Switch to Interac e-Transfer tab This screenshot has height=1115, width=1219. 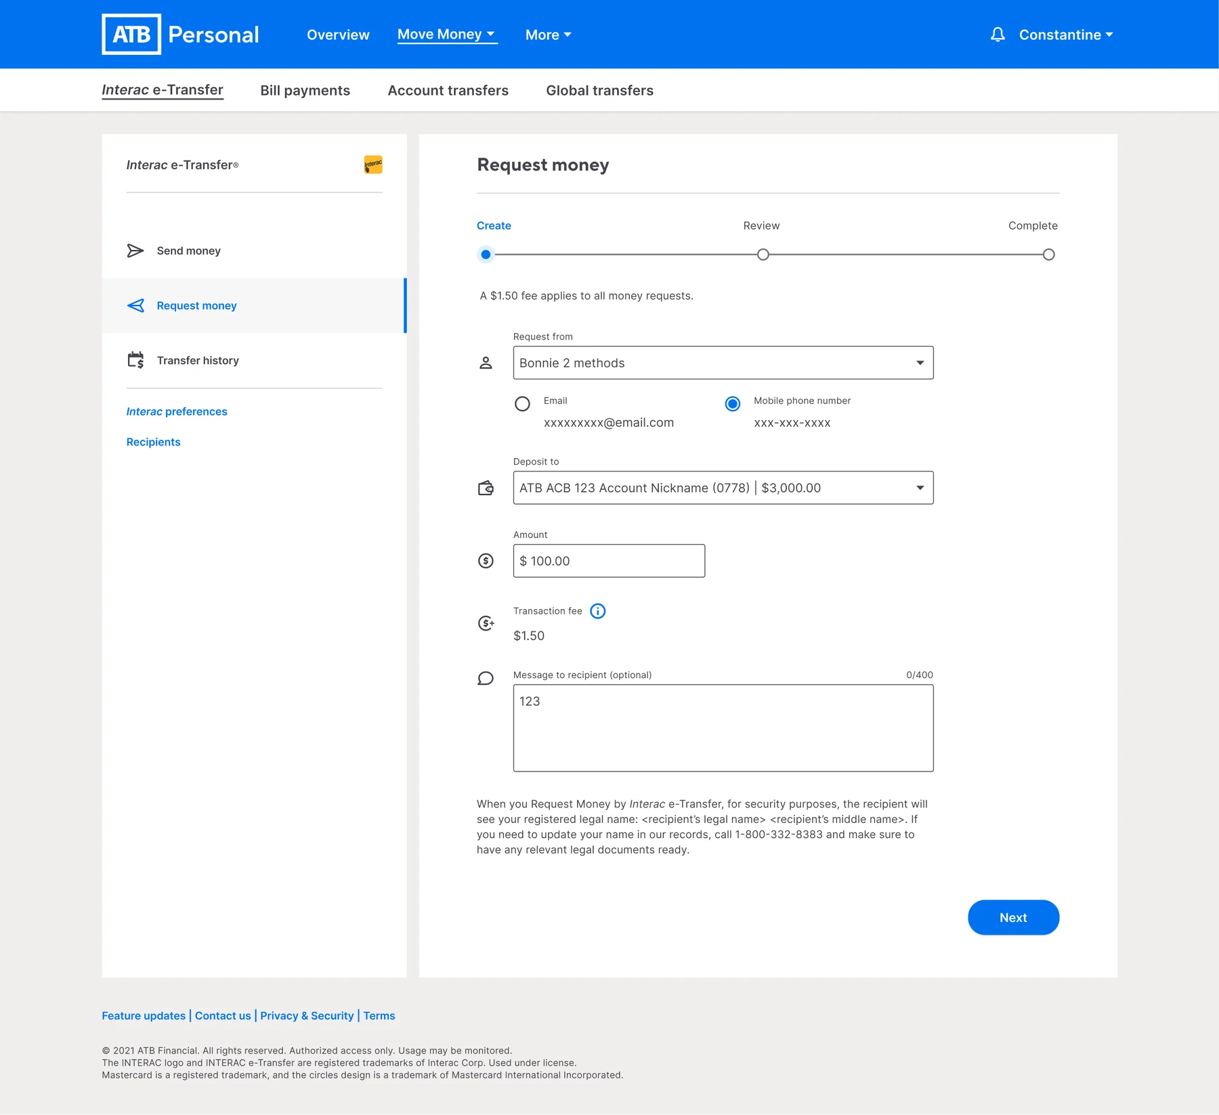coord(163,90)
